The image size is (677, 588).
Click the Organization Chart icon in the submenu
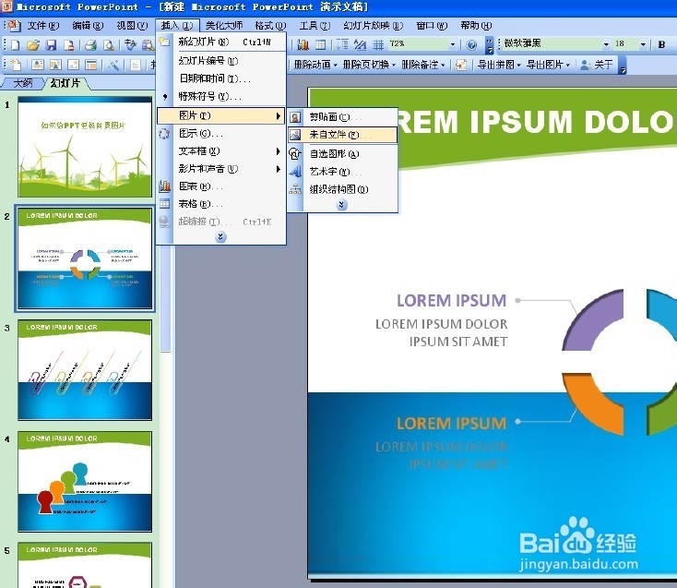(x=295, y=189)
